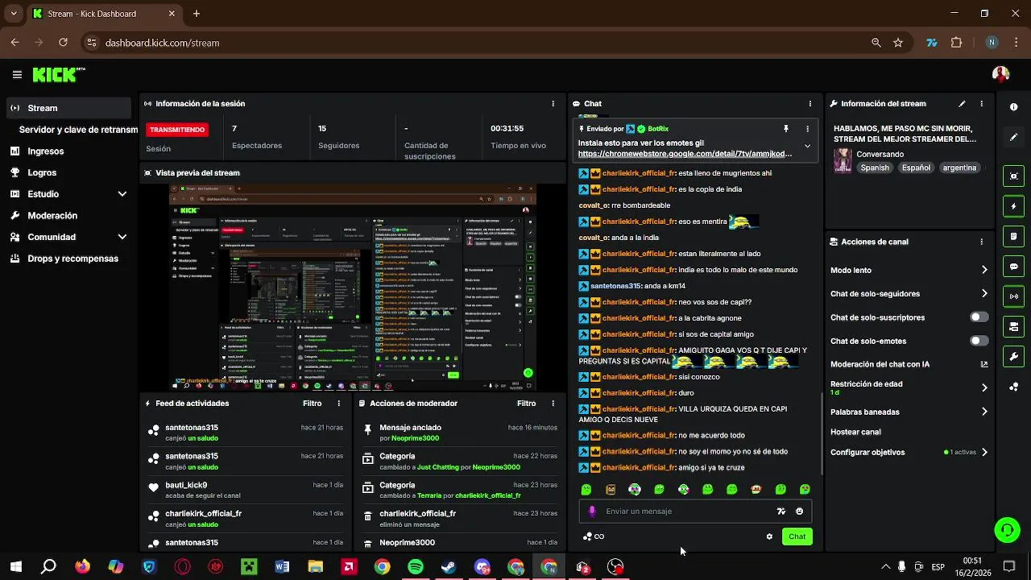Viewport: 1031px width, 580px height.
Task: Open Modo lento settings arrow
Action: (x=984, y=271)
